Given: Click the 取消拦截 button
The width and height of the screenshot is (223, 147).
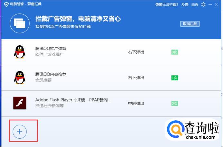Looking at the screenshot, I should click(x=190, y=24).
